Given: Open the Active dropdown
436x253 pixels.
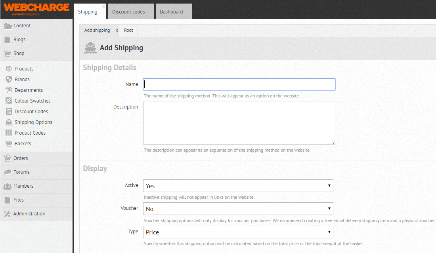Looking at the screenshot, I should tap(238, 186).
